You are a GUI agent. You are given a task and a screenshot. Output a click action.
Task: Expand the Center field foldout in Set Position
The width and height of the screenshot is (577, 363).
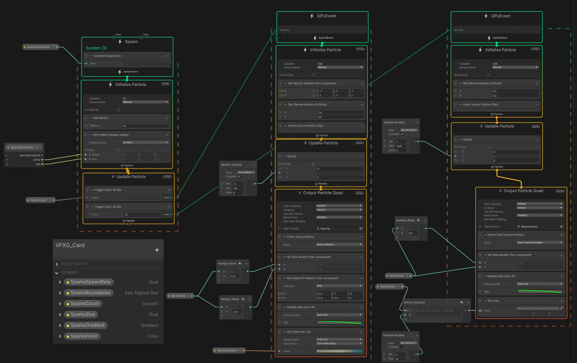pyautogui.click(x=90, y=155)
